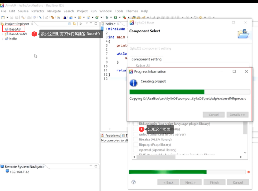This screenshot has height=191, width=258.
Task: Click the Creating project progress bar
Action: 190,92
